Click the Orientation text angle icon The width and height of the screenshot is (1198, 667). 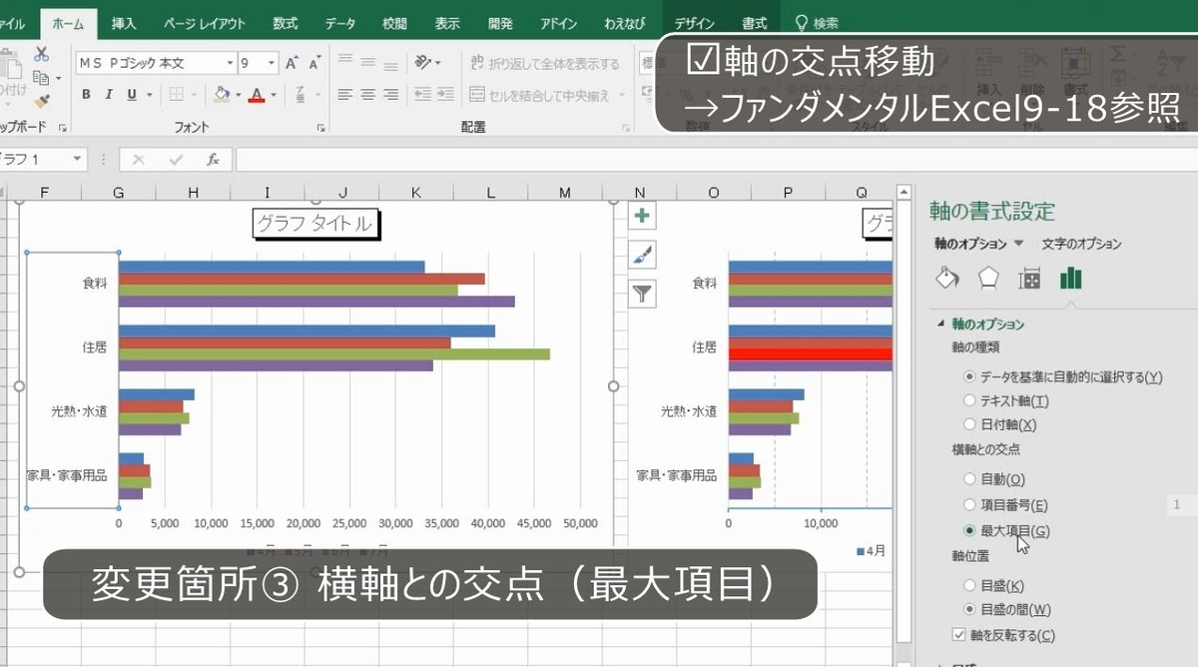point(423,62)
